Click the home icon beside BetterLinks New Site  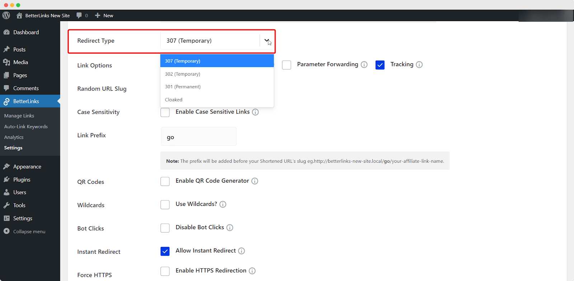[19, 15]
